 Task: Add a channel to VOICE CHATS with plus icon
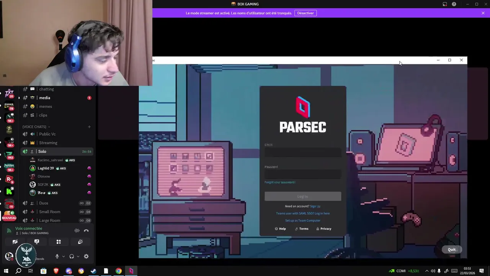point(89,127)
